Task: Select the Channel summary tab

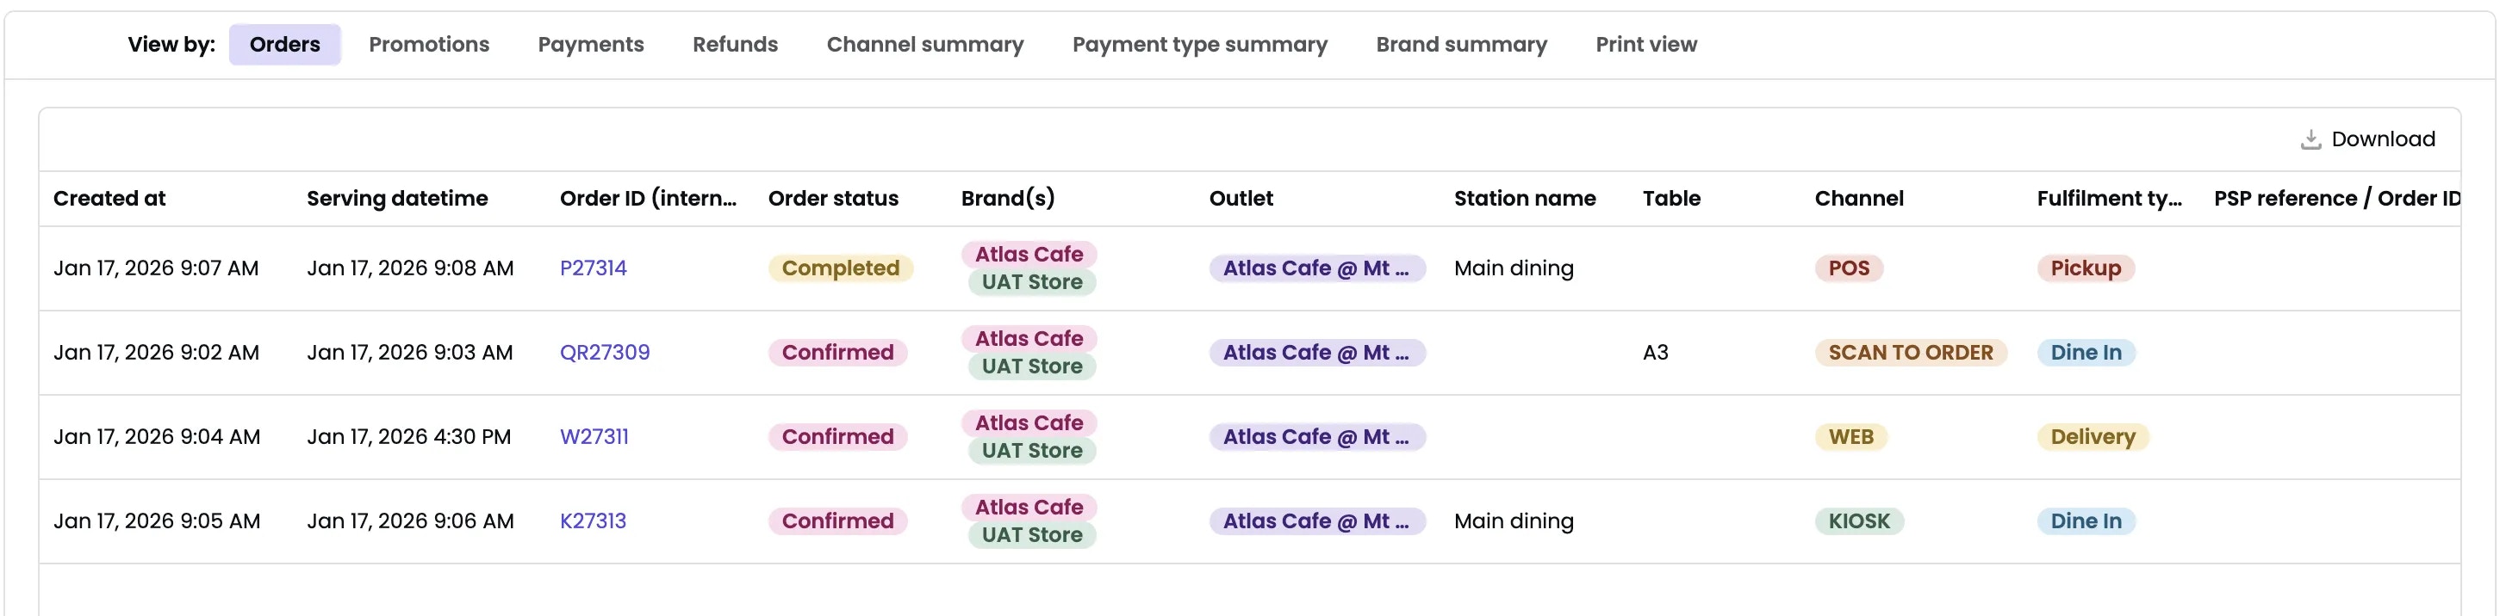Action: (x=924, y=44)
